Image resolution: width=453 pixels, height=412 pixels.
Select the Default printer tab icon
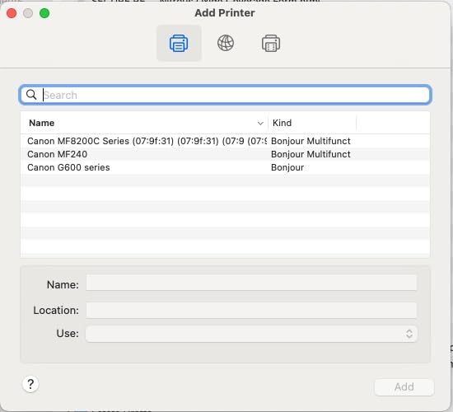click(x=179, y=44)
